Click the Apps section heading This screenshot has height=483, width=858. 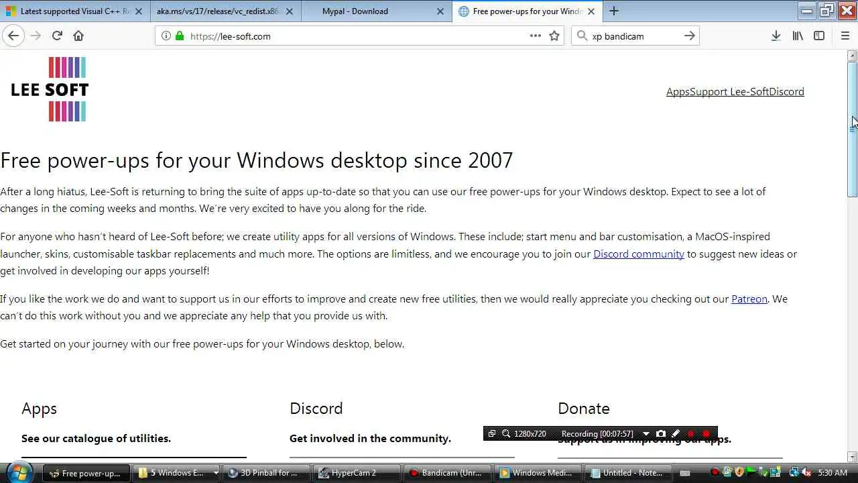(39, 408)
